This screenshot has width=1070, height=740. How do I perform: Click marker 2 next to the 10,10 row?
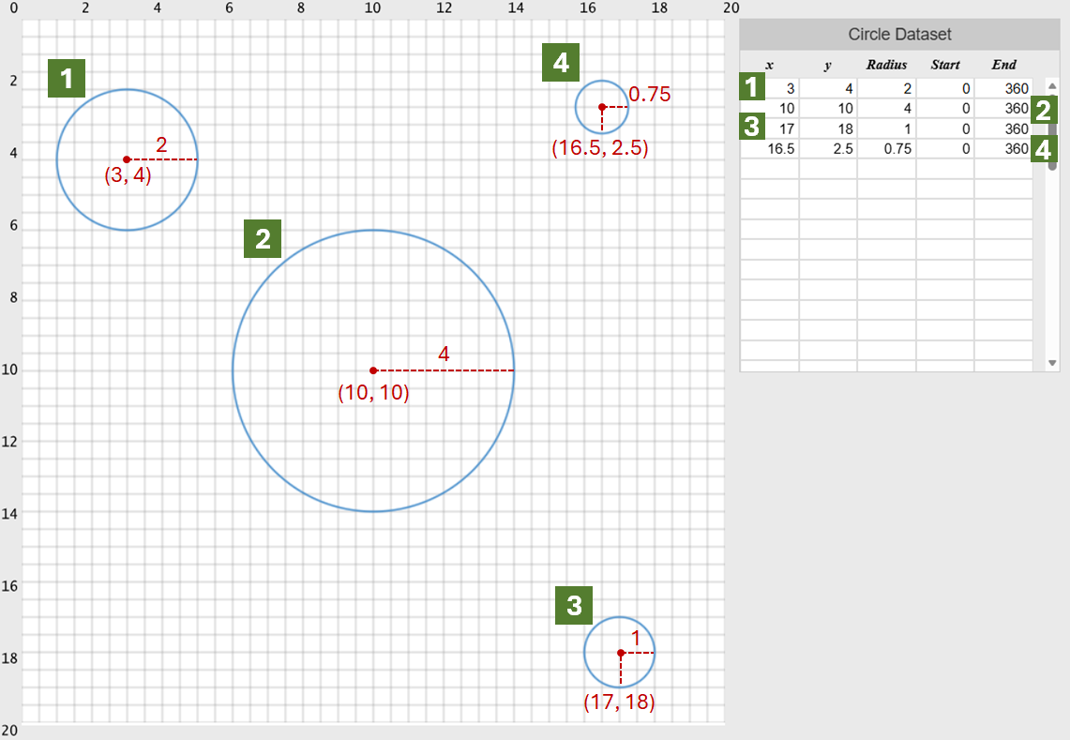coord(1043,108)
